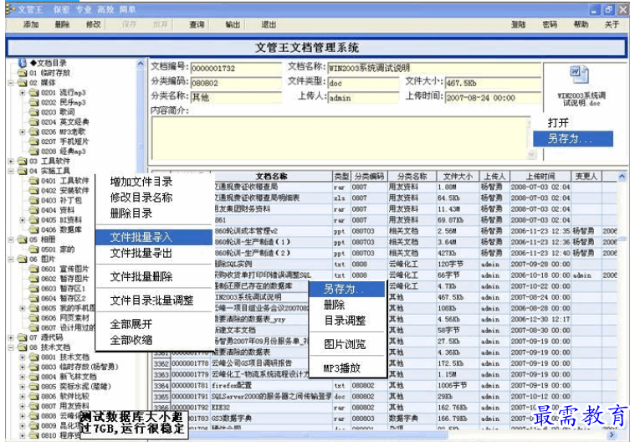The width and height of the screenshot is (635, 442).
Task: Collapse the 06 图片 node
Action: [x=11, y=260]
